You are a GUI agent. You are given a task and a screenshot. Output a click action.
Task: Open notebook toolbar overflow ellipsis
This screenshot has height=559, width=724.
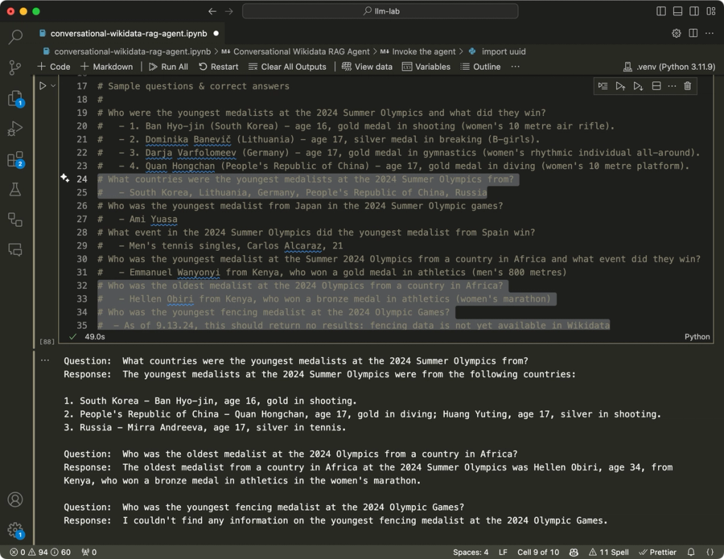(515, 67)
